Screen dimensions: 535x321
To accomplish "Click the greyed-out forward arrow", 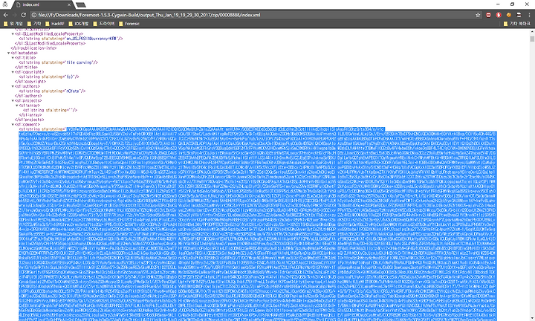I will click(x=14, y=15).
